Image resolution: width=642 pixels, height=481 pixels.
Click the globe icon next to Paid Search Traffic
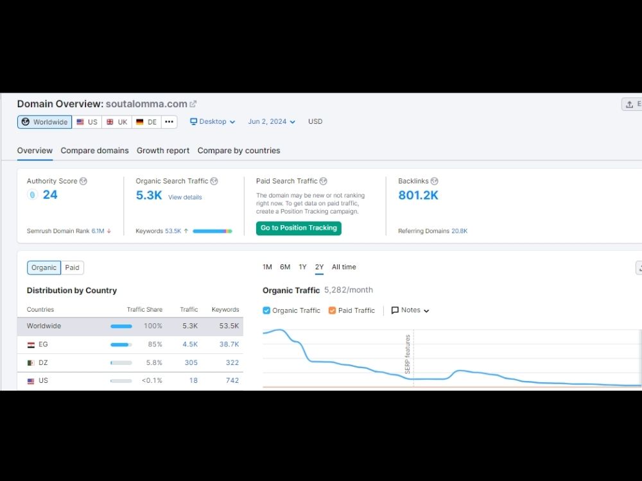[323, 181]
